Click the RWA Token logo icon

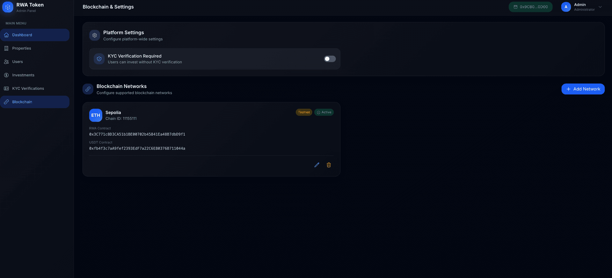tap(8, 7)
